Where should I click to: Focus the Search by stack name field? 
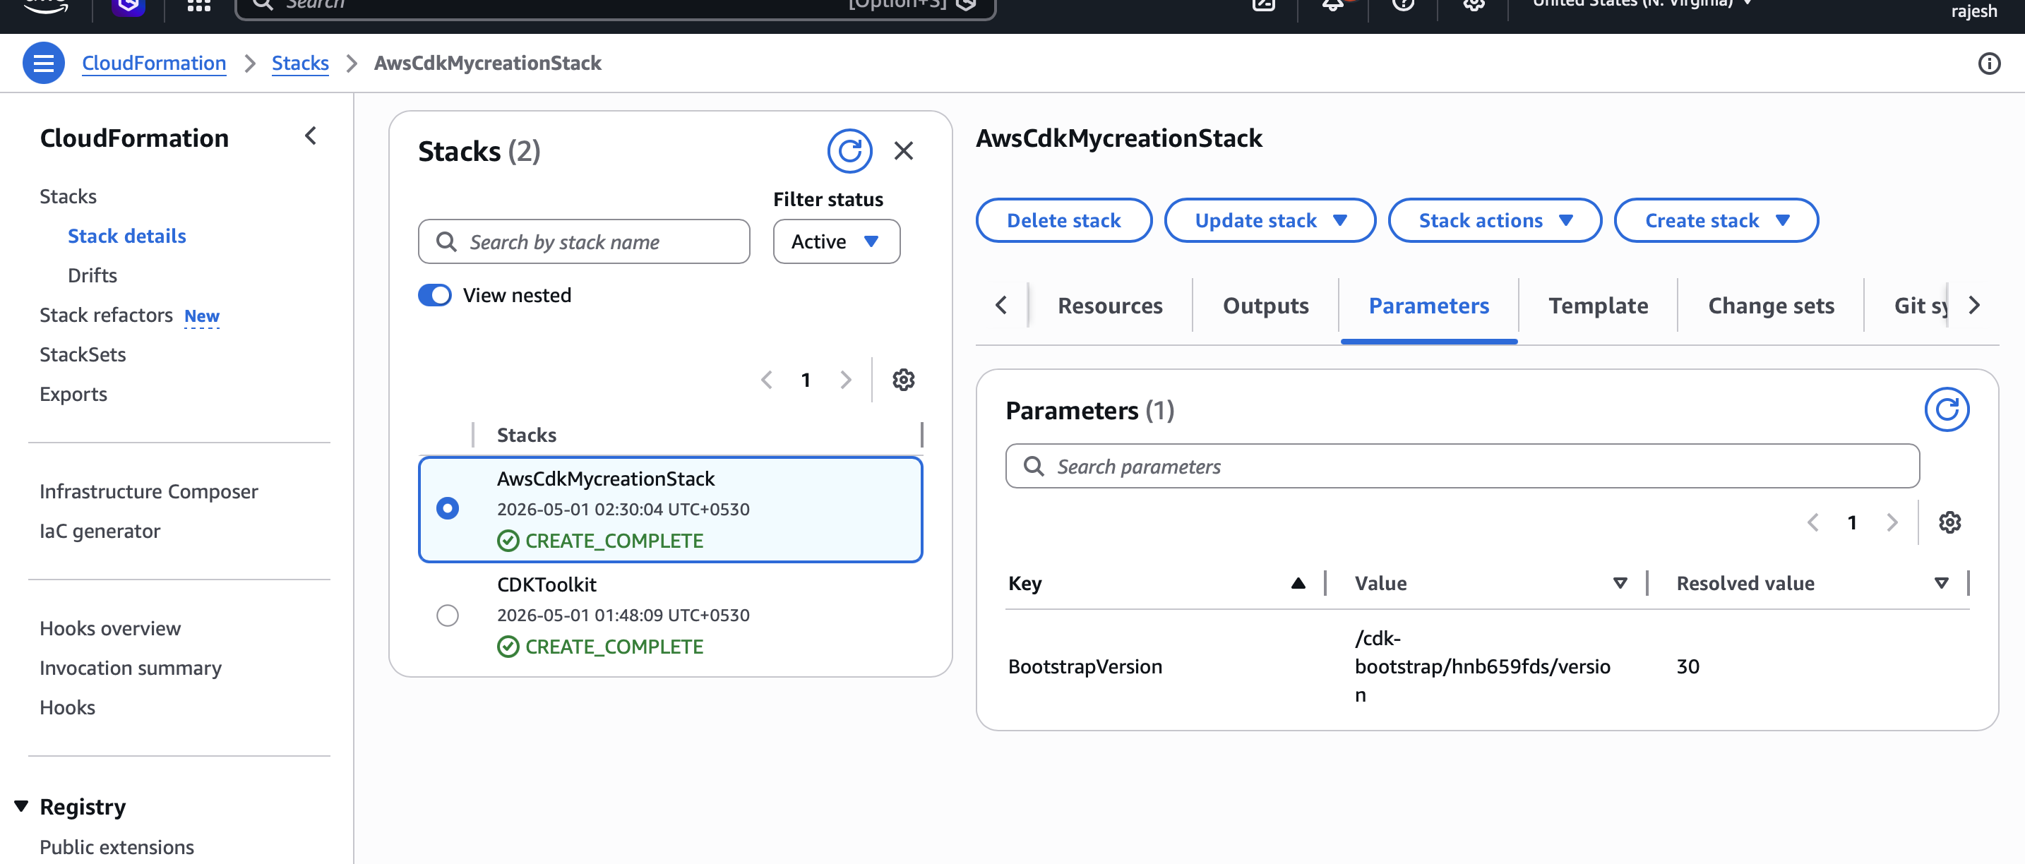(584, 241)
